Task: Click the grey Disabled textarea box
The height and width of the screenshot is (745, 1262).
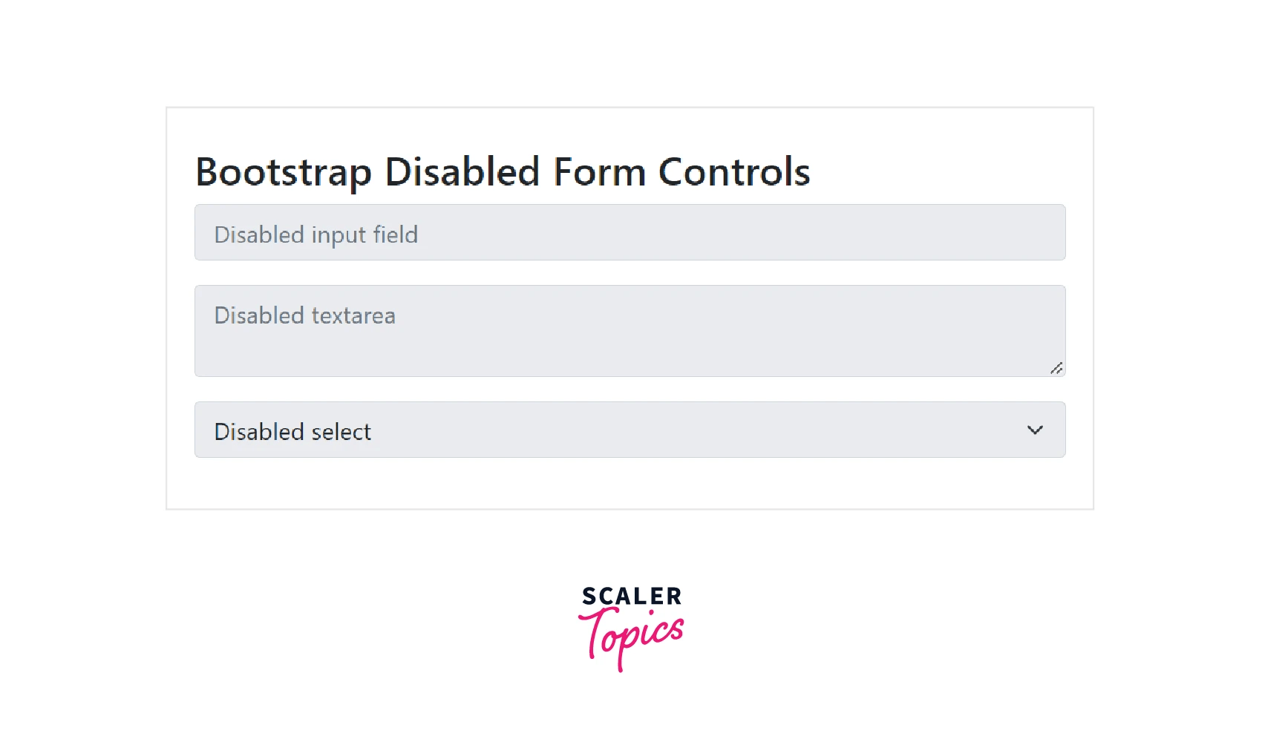Action: click(x=630, y=330)
